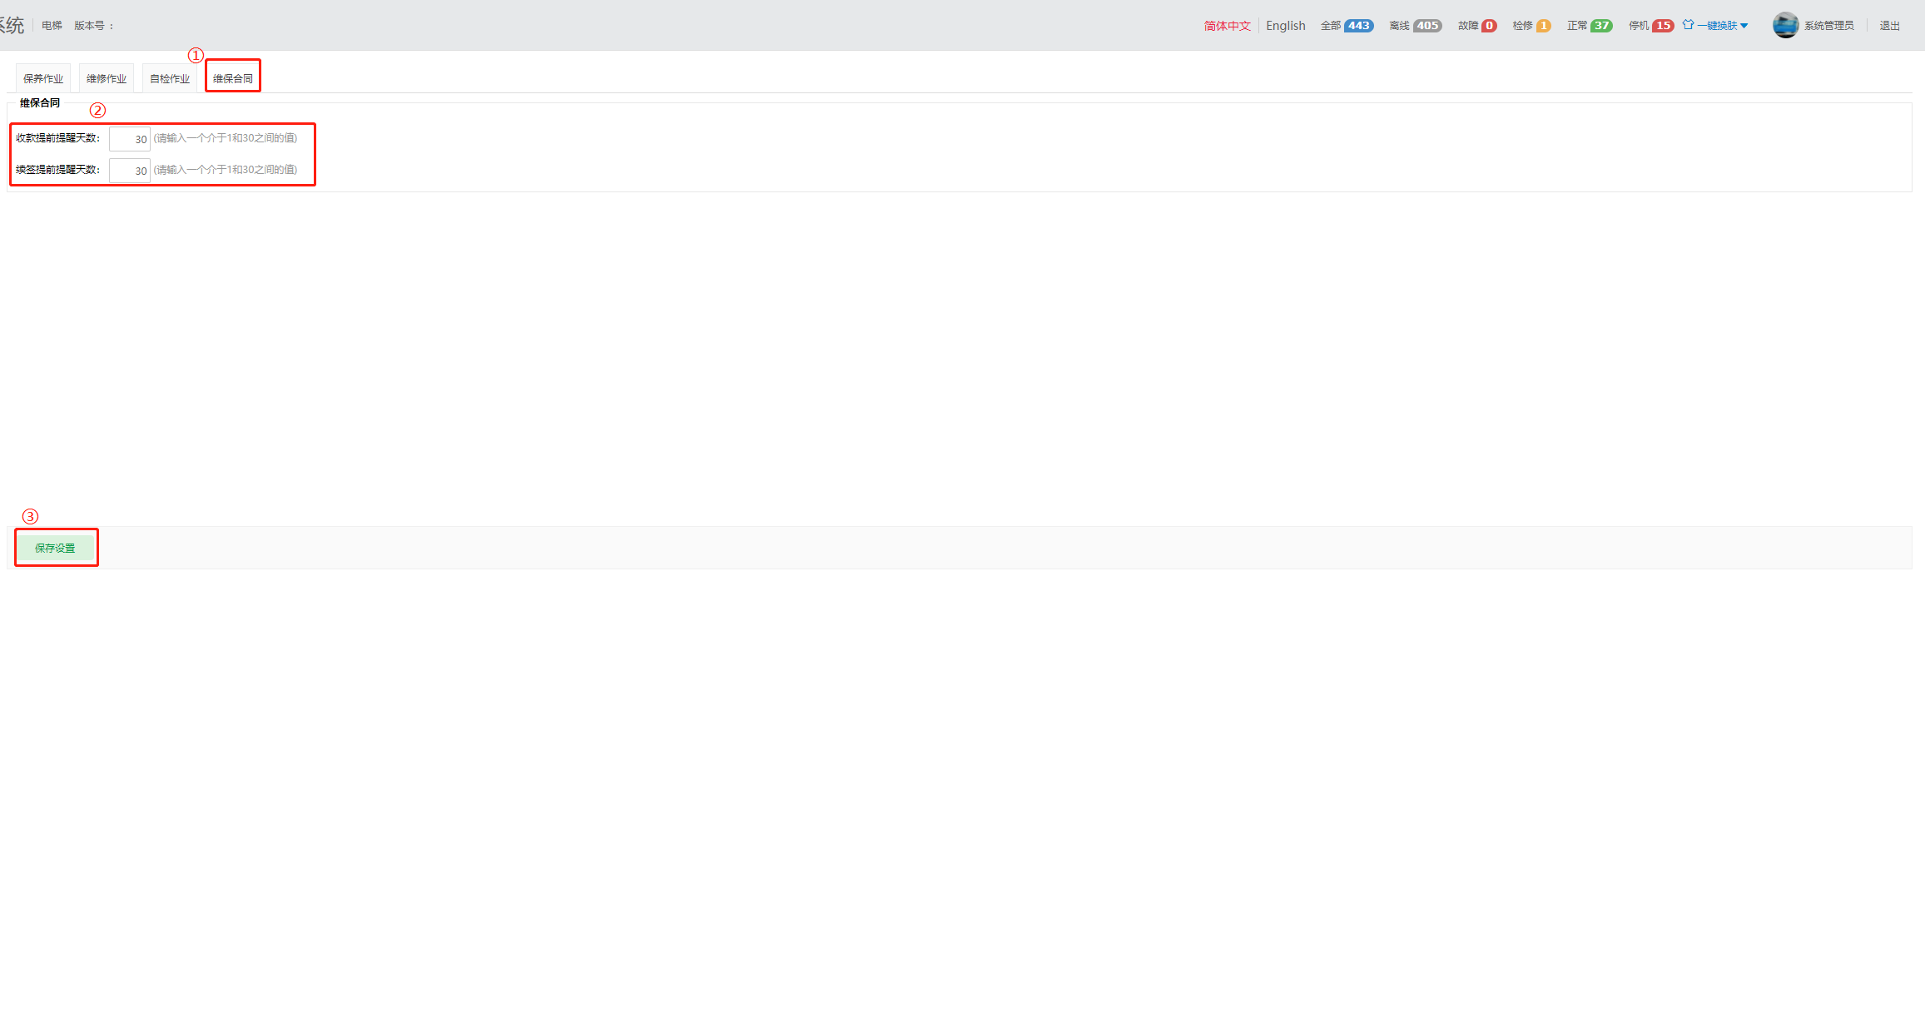This screenshot has height=1033, width=1925.
Task: Select the 维保合同 tab
Action: (233, 78)
